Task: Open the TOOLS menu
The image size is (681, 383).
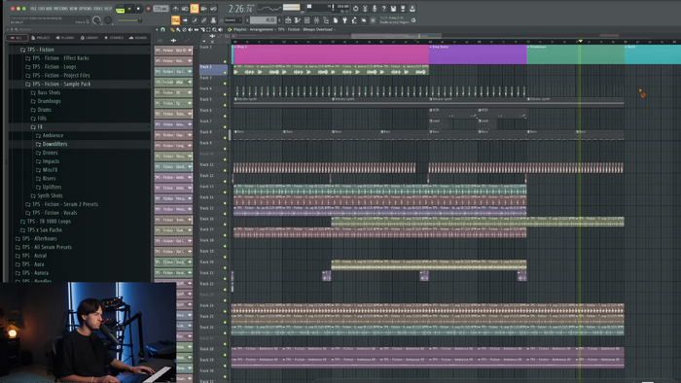Action: point(97,8)
